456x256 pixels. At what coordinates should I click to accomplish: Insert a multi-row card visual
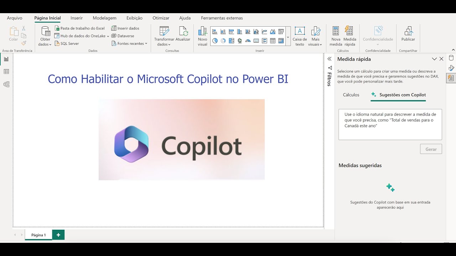pos(264,41)
